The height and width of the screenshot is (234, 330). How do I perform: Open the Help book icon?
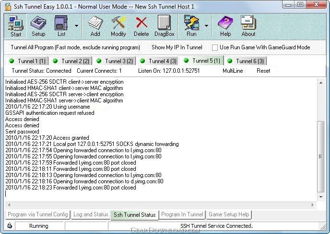tap(225, 26)
